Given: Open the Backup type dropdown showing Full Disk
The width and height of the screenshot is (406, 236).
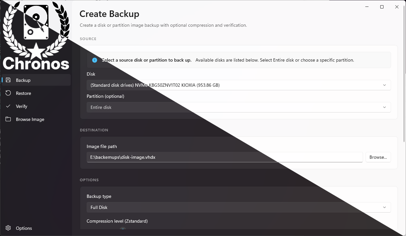Looking at the screenshot, I should point(239,207).
